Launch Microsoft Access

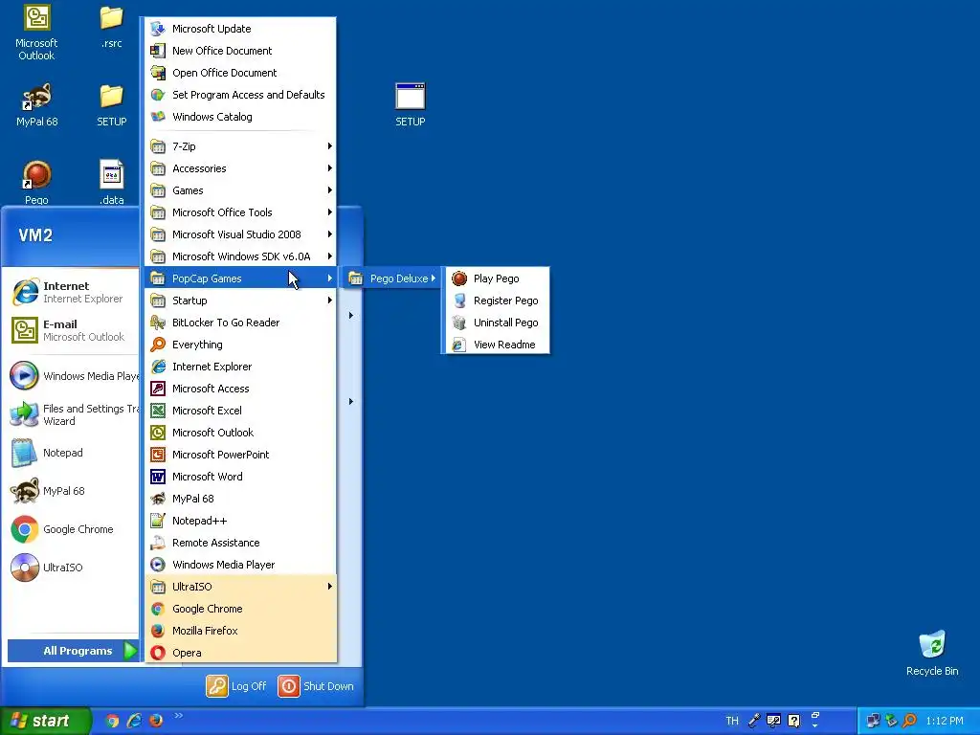(x=241, y=389)
